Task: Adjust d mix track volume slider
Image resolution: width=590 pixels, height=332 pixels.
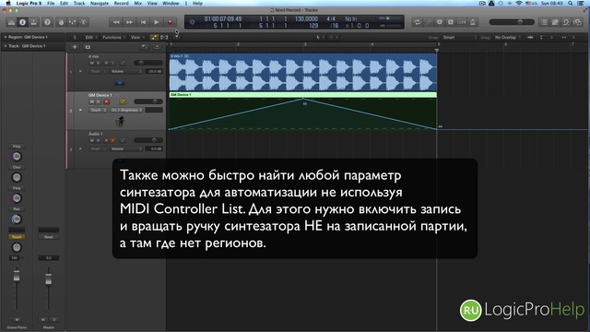Action: pos(148,63)
